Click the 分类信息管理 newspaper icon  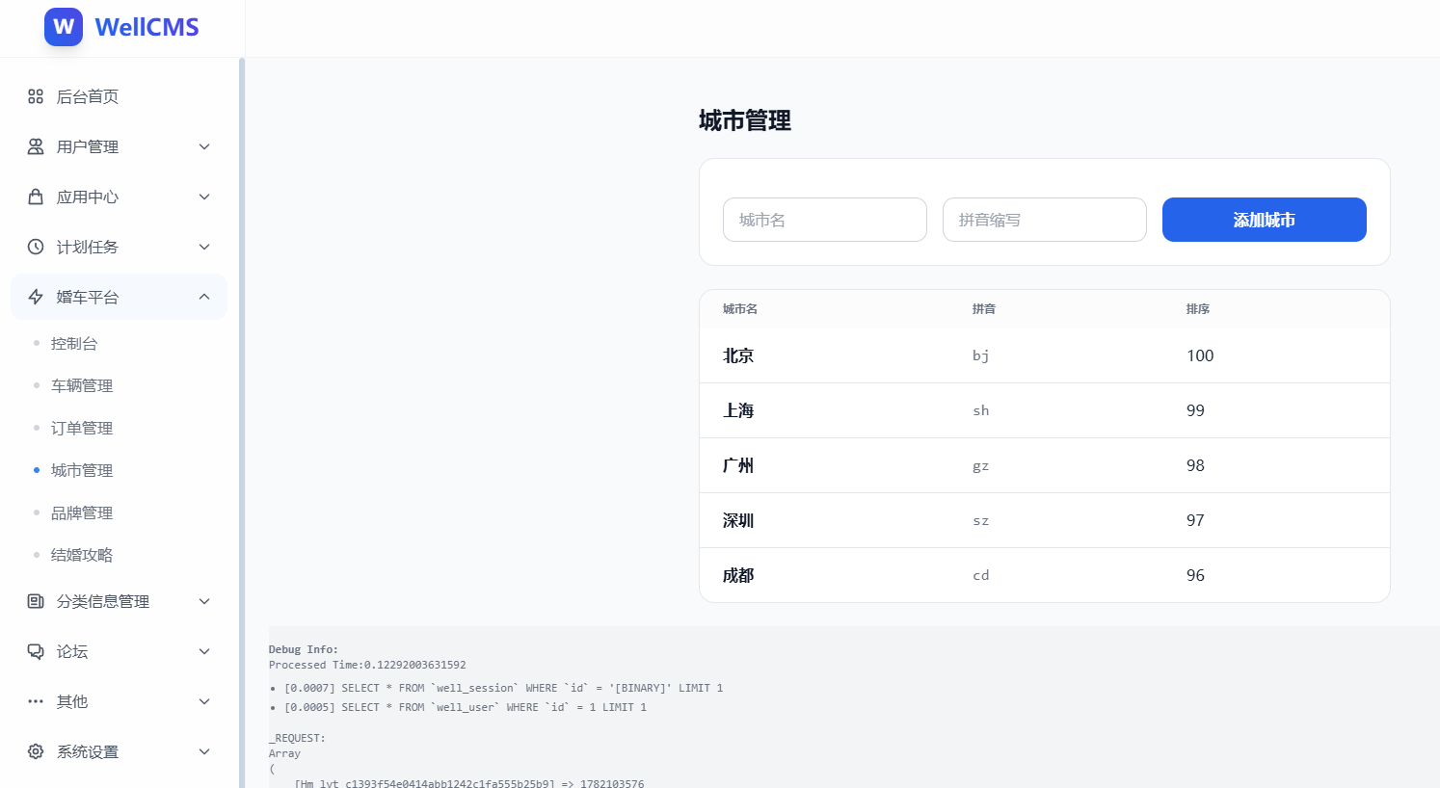click(36, 601)
